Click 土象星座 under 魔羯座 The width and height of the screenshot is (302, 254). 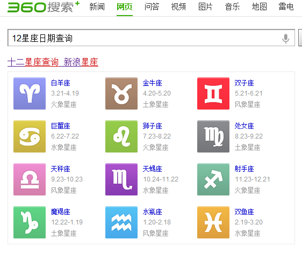tap(64, 233)
